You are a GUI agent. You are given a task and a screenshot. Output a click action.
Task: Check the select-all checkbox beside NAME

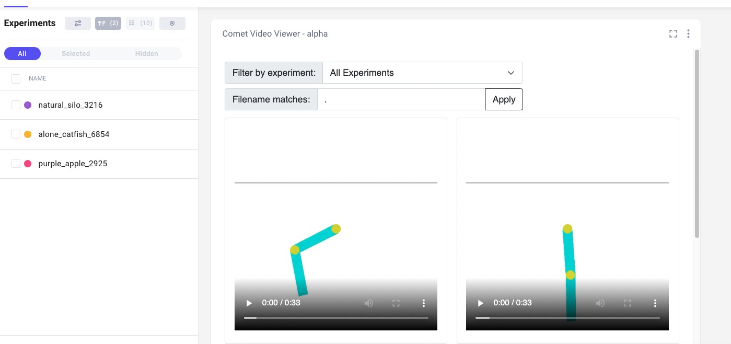point(16,78)
